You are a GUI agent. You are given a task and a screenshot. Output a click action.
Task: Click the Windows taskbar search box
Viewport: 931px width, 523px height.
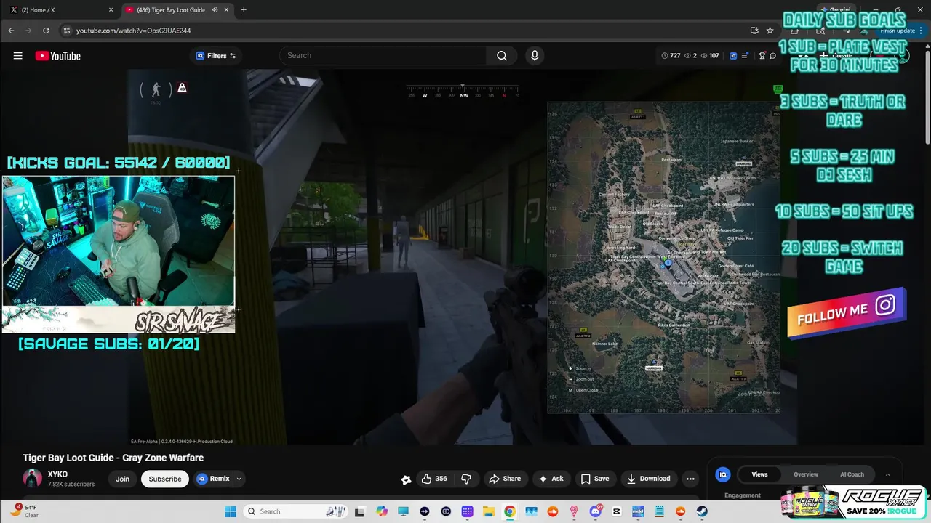(x=295, y=511)
